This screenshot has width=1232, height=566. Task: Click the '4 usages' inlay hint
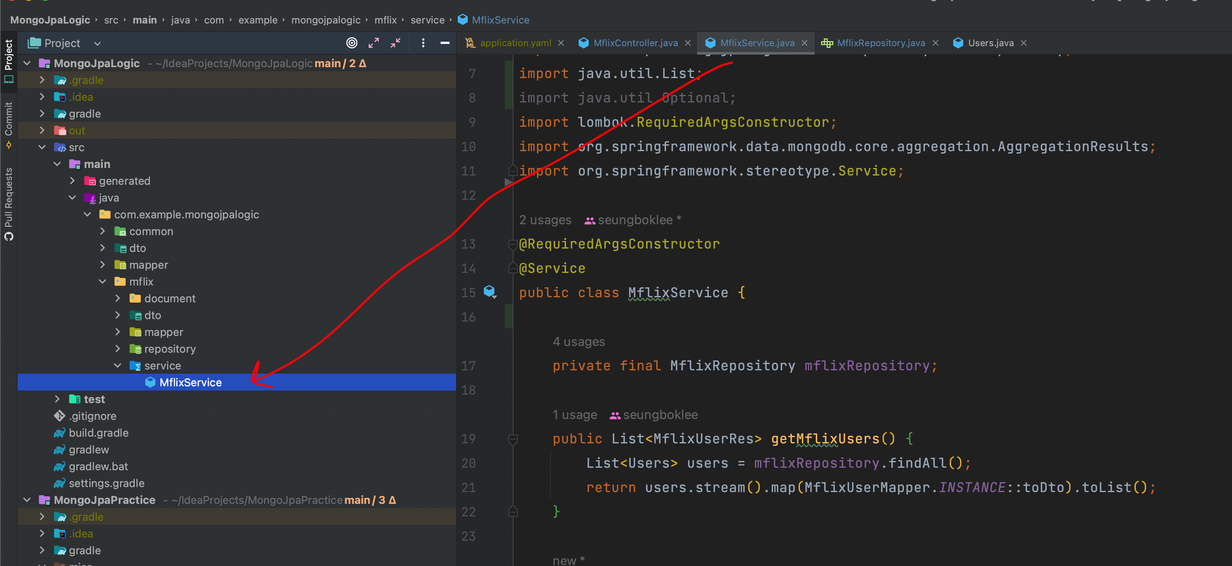point(578,342)
